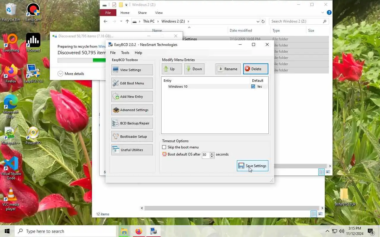Refresh the Windows 2 (Z:) folder
The image size is (380, 237).
(263, 21)
